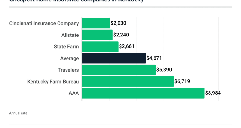Click the longest AAA bar
Viewport: 241px width, 128px height.
point(143,93)
